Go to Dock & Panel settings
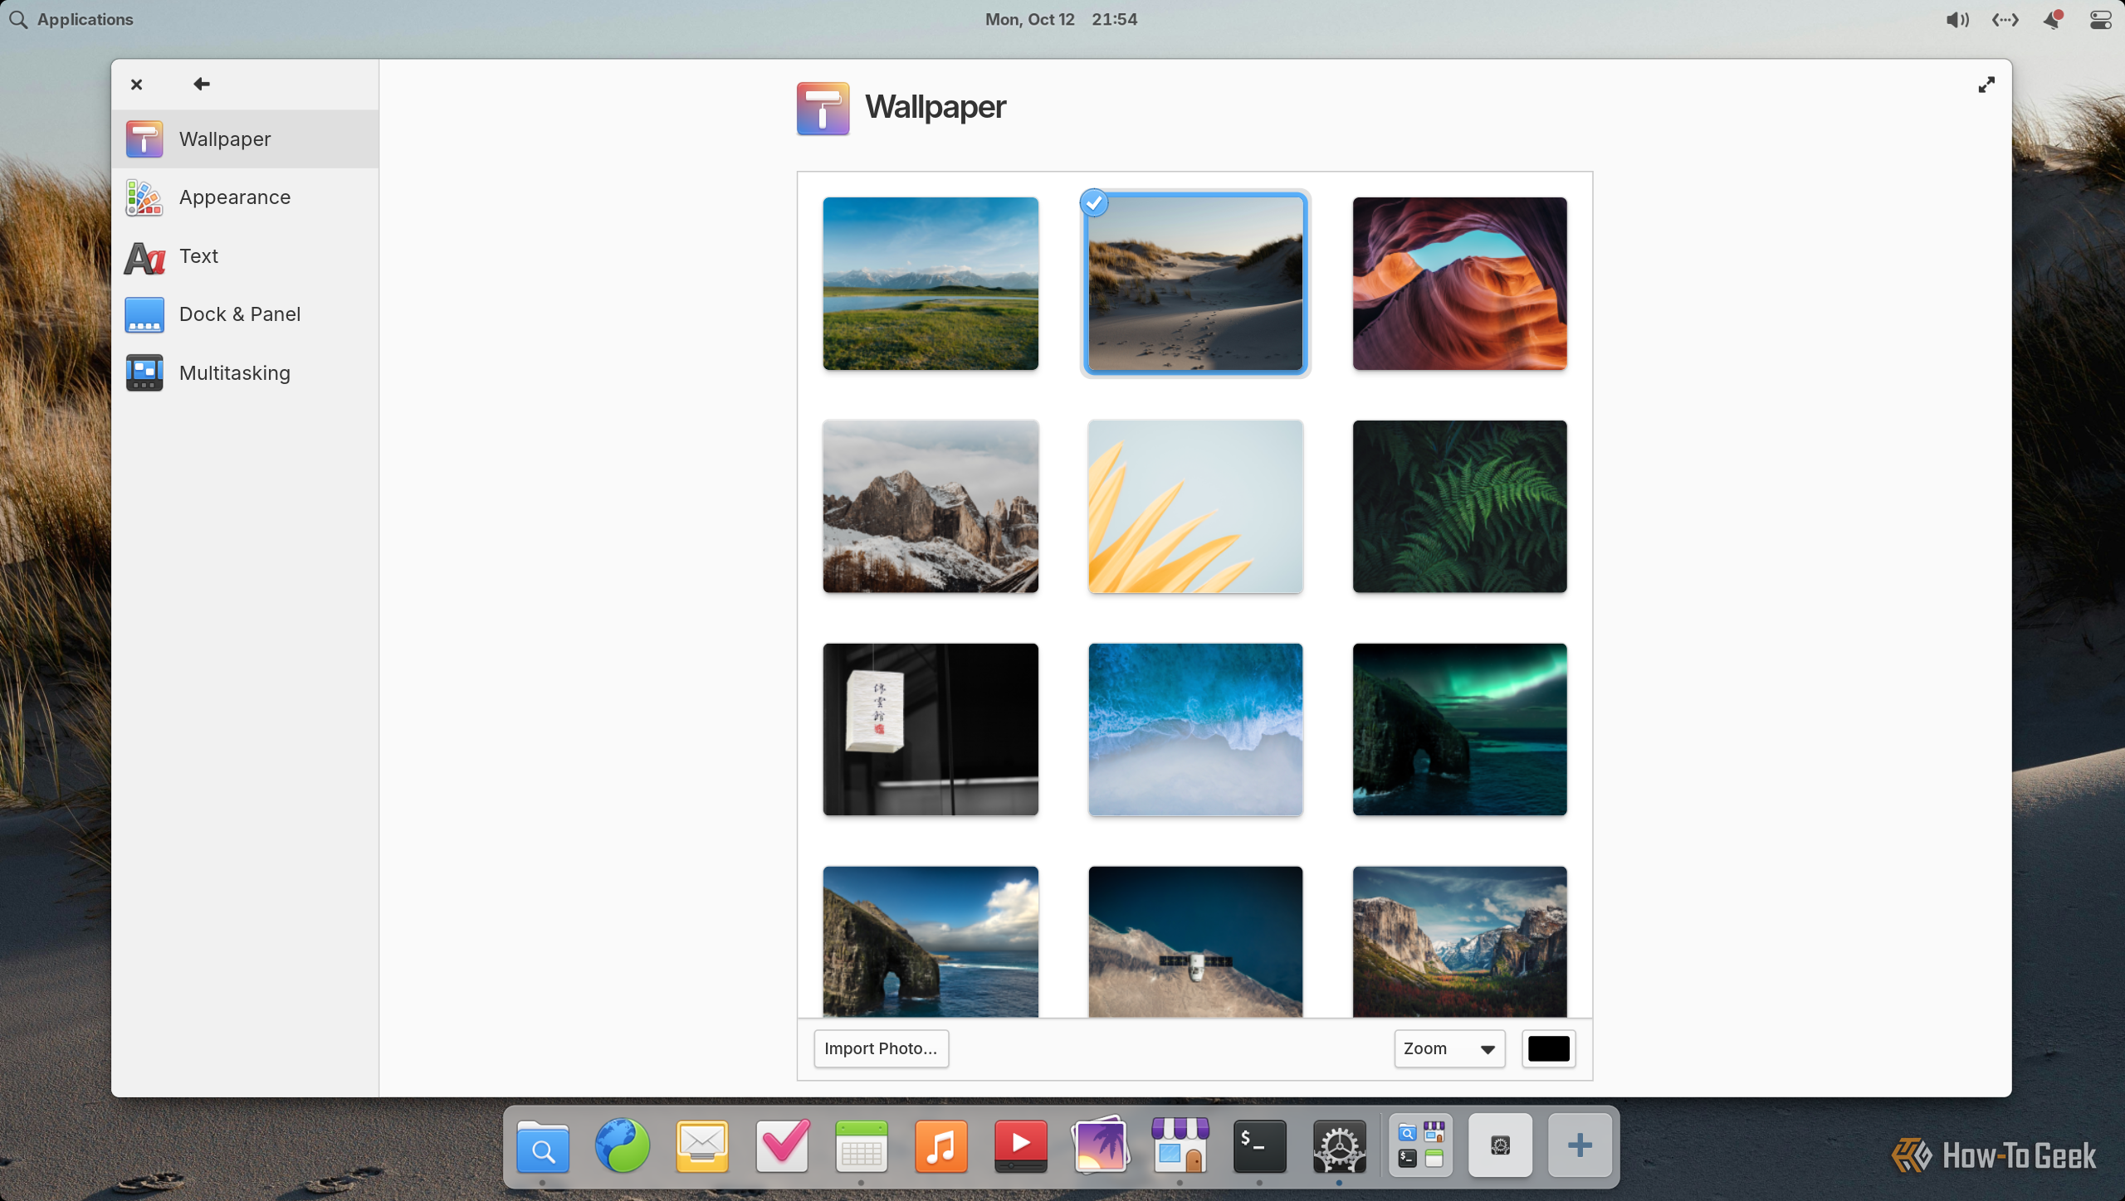 pos(245,314)
